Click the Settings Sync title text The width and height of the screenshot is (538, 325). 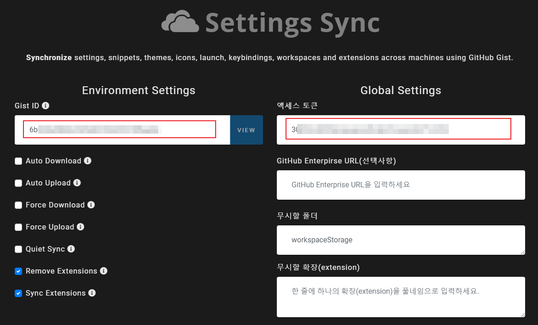coord(292,23)
